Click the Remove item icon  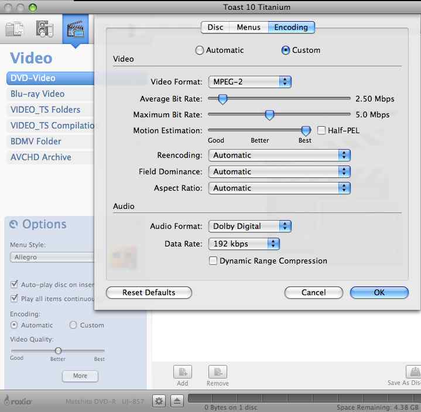tap(218, 372)
